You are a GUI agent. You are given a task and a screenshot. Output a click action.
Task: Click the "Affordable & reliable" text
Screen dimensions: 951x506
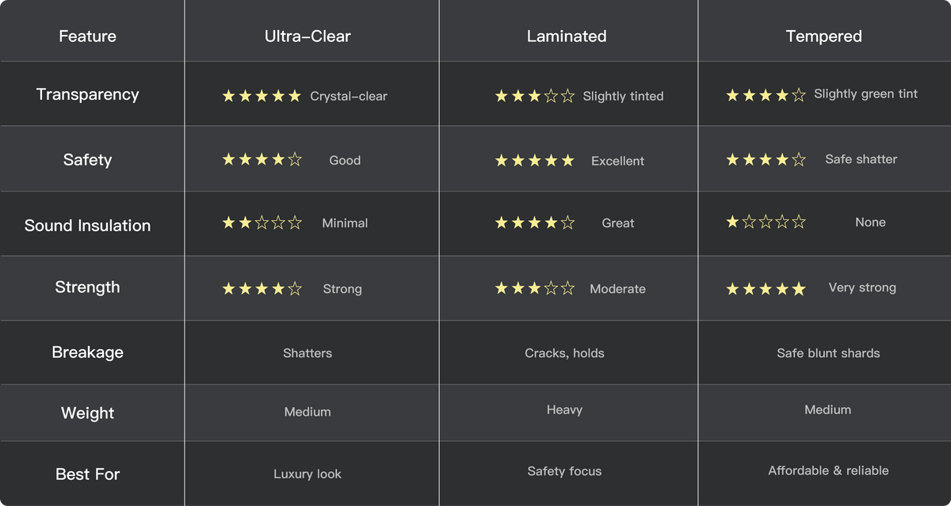[828, 470]
